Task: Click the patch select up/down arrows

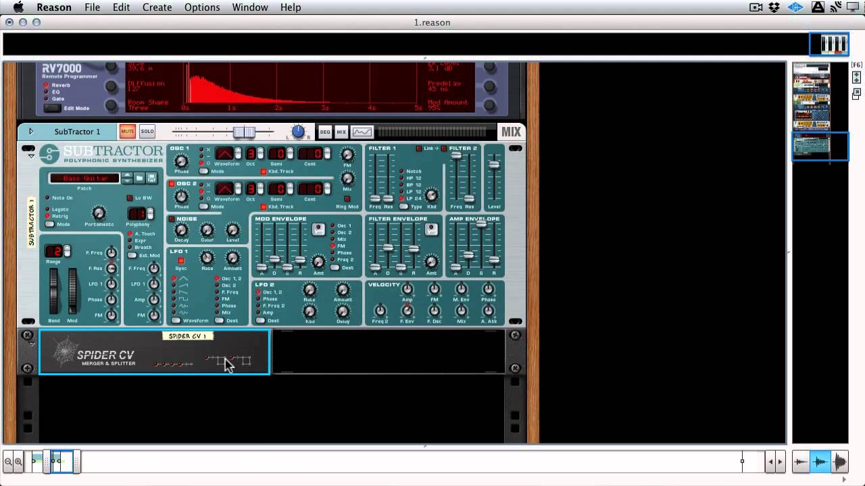Action: [126, 178]
